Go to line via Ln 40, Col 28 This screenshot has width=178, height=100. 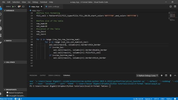pyautogui.click(x=138, y=99)
